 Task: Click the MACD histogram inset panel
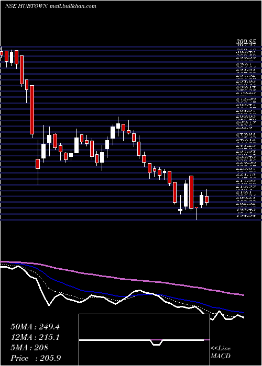coord(144,340)
